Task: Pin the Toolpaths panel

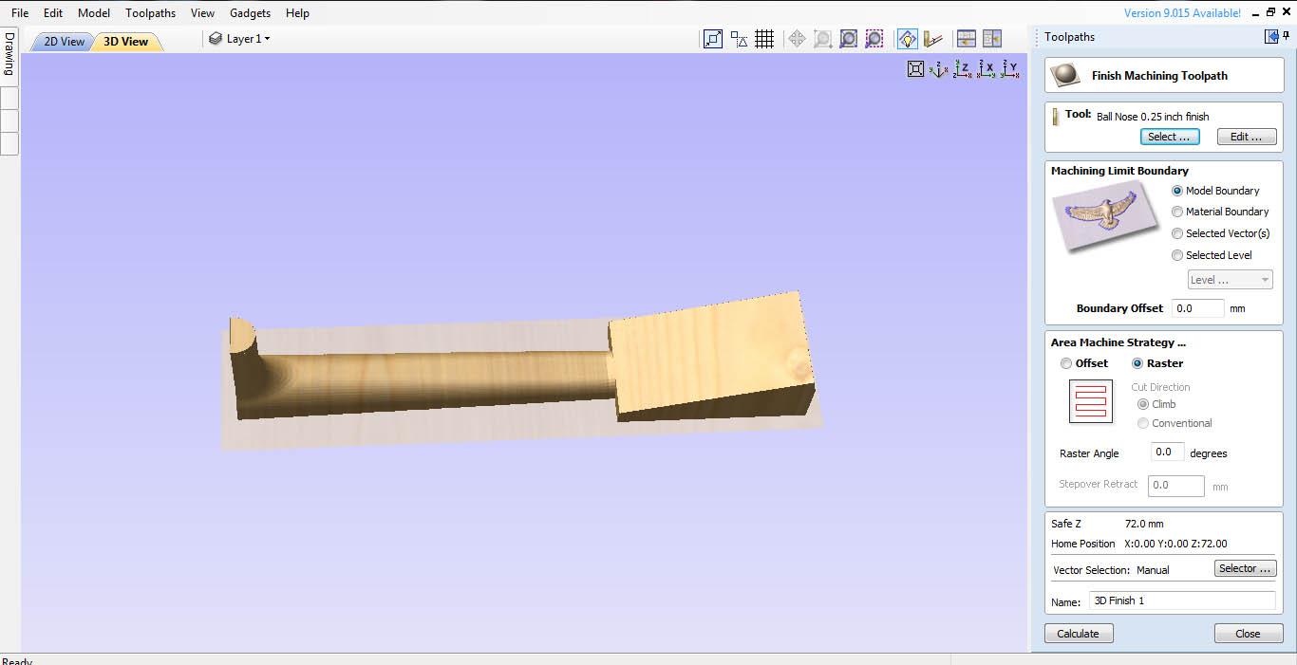Action: tap(1287, 37)
